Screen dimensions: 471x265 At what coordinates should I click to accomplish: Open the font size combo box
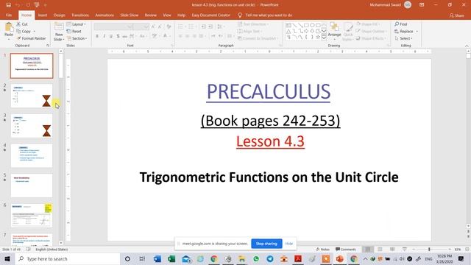click(x=141, y=26)
